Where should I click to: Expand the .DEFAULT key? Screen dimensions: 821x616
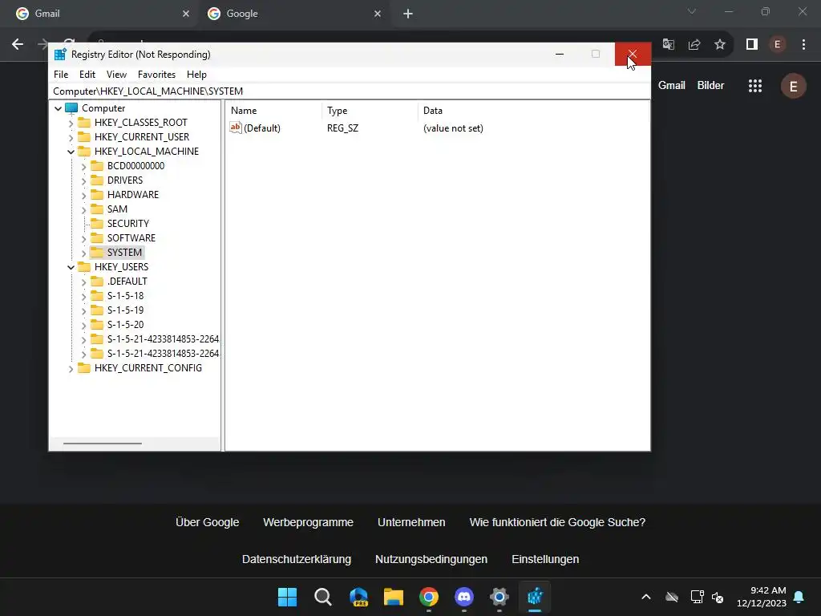pyautogui.click(x=83, y=282)
